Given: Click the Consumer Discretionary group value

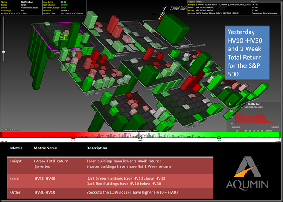Looking at the screenshot, I should [264, 13].
